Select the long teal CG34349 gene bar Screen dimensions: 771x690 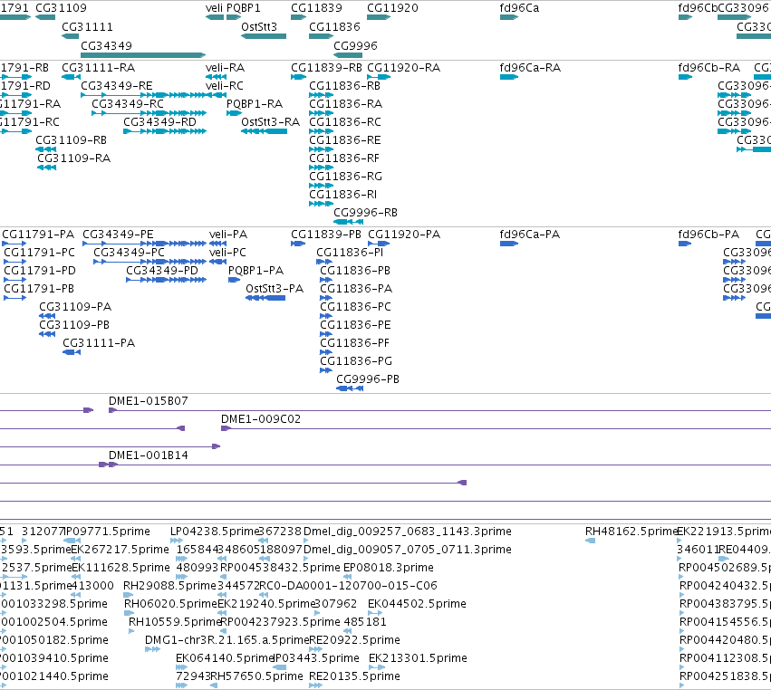pyautogui.click(x=143, y=55)
